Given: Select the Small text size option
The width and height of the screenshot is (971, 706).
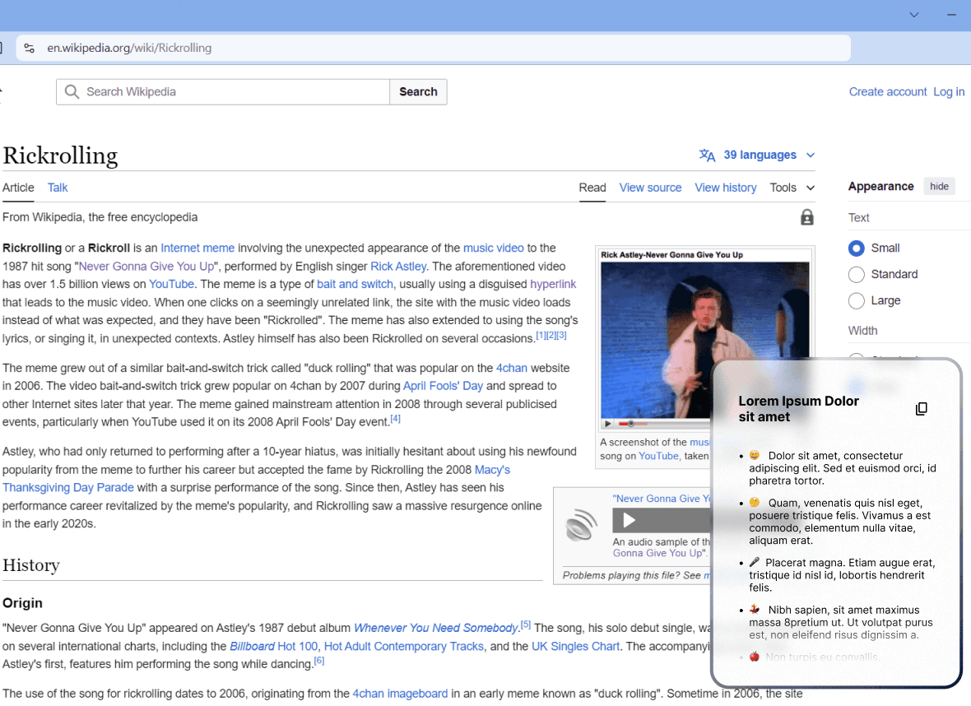Looking at the screenshot, I should pyautogui.click(x=856, y=248).
